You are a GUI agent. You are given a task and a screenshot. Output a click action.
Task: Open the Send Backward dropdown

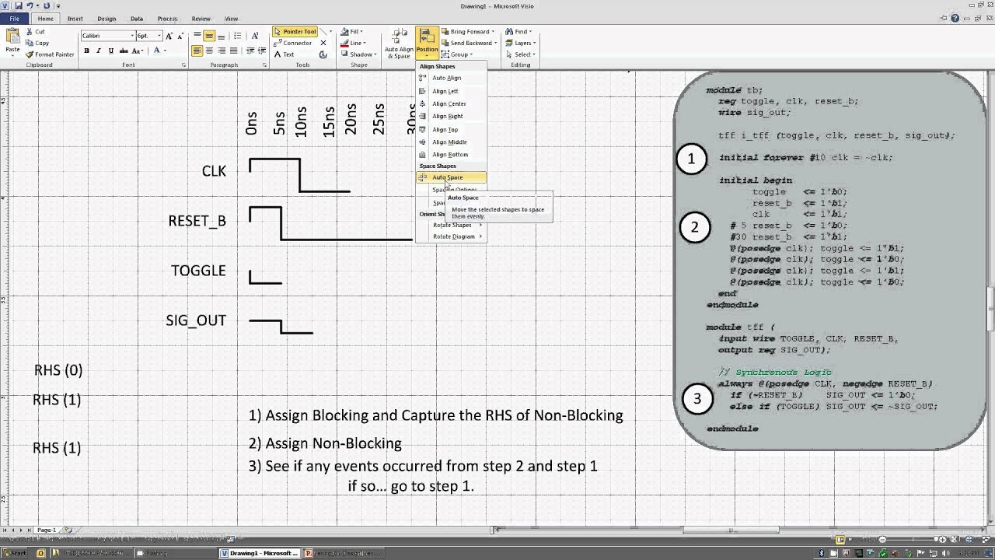(x=469, y=43)
